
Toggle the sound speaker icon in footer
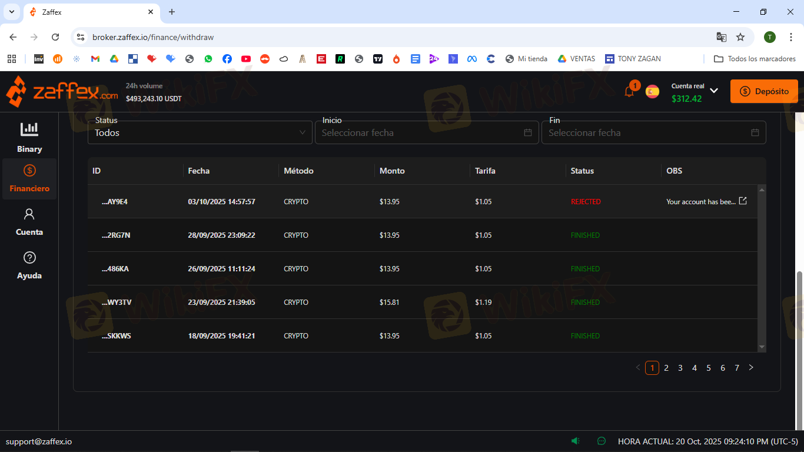tap(575, 441)
